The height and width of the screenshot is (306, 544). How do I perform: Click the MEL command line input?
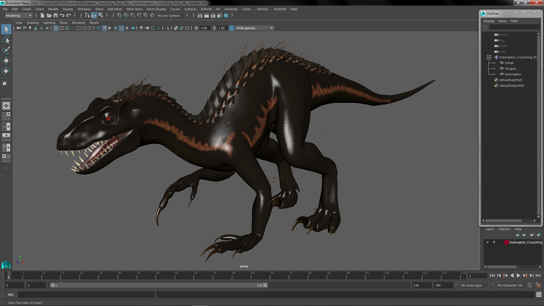(86, 295)
